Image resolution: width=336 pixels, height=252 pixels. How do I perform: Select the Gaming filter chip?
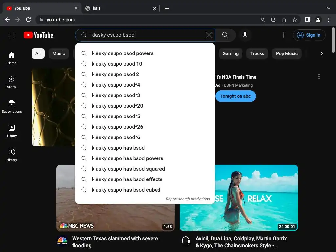[x=231, y=53]
